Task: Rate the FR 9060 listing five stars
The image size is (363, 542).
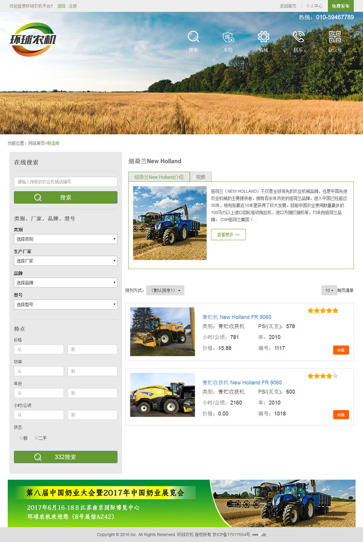Action: coord(335,311)
